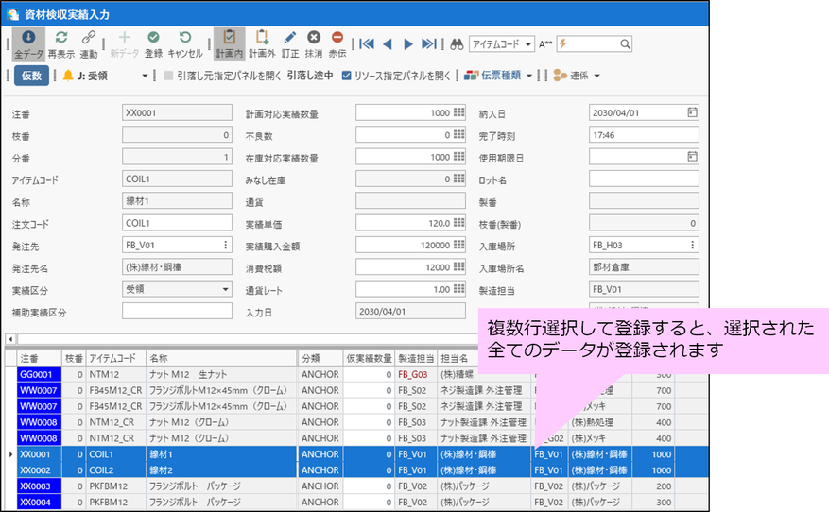Refresh with the 再表示 icon
This screenshot has width=829, height=512.
coord(61,44)
